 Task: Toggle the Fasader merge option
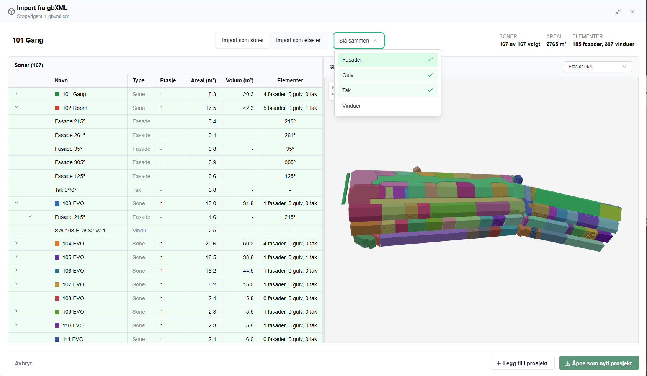(x=387, y=60)
